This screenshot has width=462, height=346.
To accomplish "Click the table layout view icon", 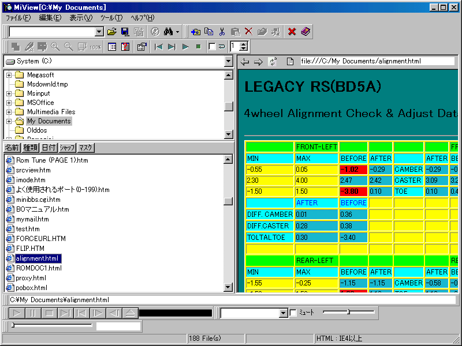I will pyautogui.click(x=112, y=47).
